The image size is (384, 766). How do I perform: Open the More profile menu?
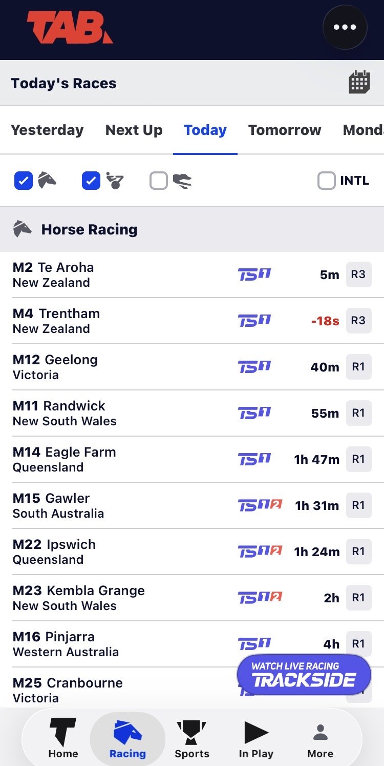click(x=320, y=739)
